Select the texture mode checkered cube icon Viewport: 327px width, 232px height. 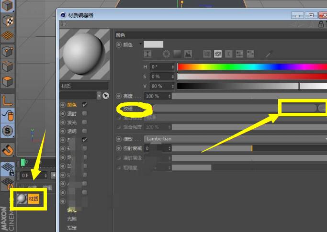tap(8, 21)
